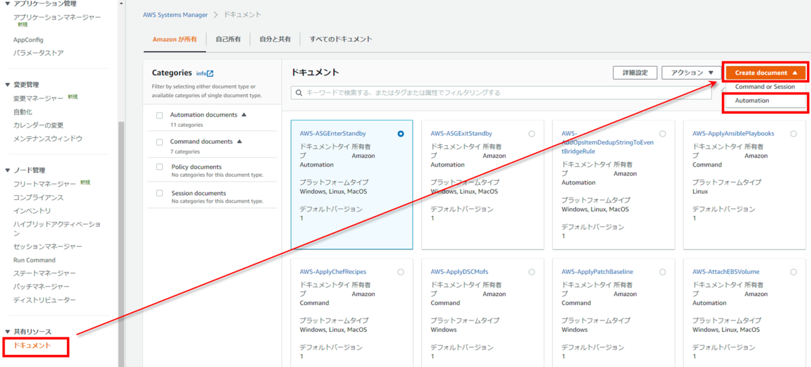Image resolution: width=811 pixels, height=367 pixels.
Task: Collapse the Create document dropdown
Action: [x=766, y=72]
